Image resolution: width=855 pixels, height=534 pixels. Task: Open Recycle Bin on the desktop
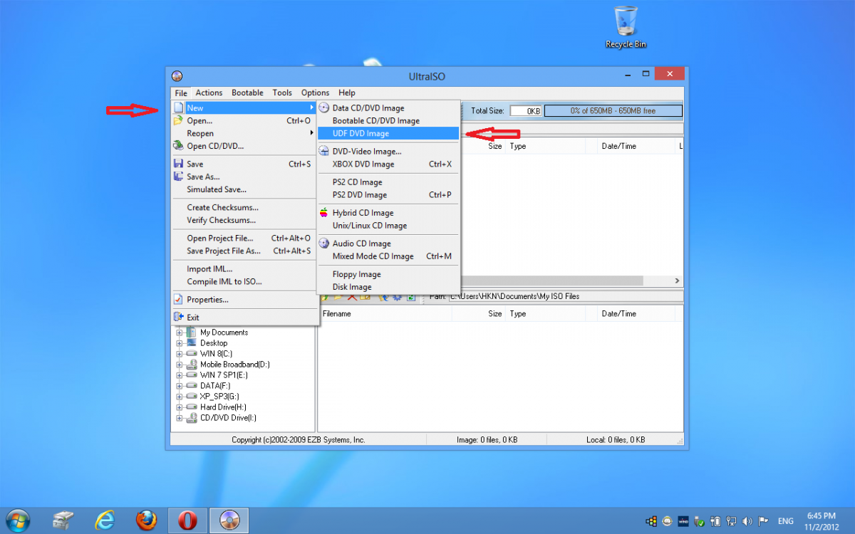[626, 27]
